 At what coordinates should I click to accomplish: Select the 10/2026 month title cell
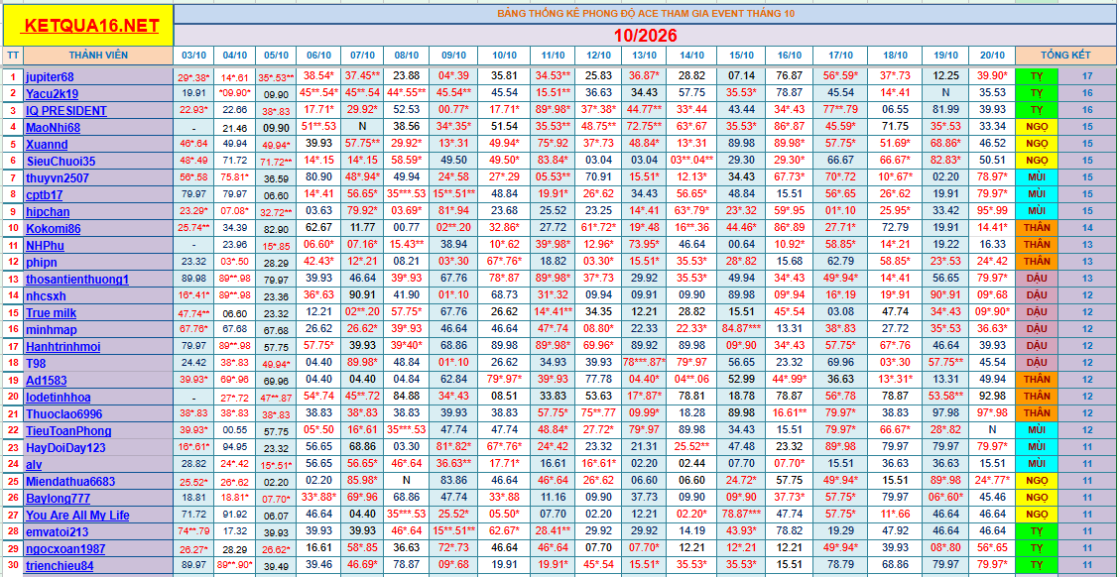[646, 35]
